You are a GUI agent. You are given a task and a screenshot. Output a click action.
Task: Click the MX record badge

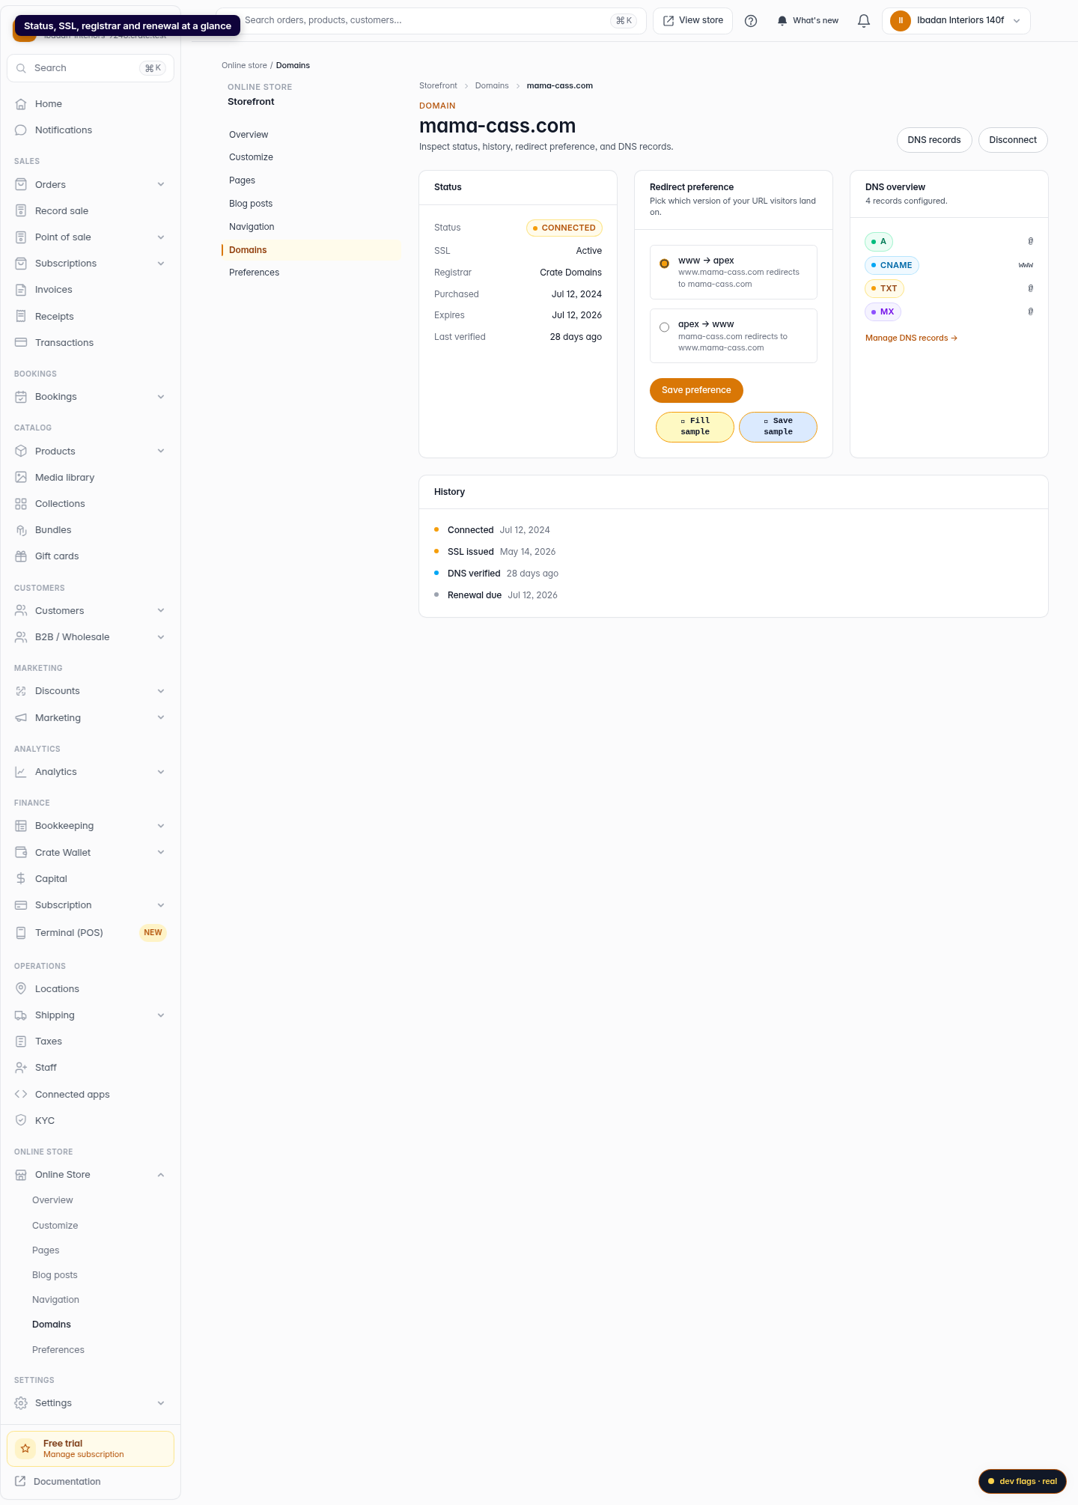tap(883, 311)
